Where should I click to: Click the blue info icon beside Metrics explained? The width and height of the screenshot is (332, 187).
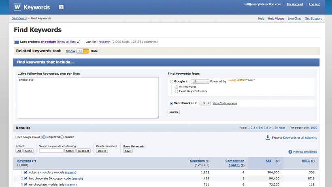[290, 152]
